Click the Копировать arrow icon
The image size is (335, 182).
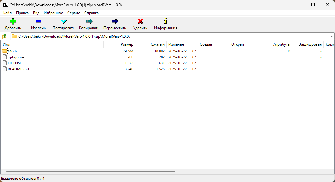coord(89,21)
